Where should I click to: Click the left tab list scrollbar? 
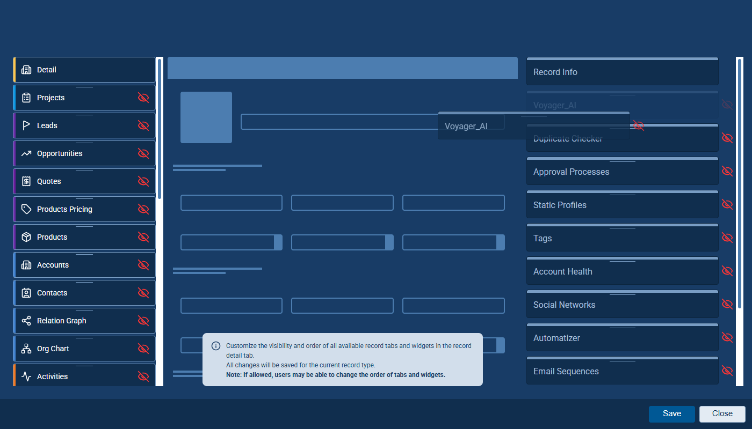pos(160,129)
